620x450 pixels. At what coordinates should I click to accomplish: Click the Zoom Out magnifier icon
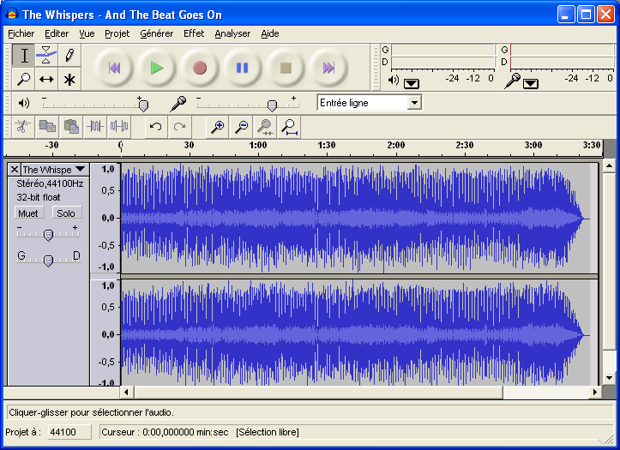pos(241,127)
